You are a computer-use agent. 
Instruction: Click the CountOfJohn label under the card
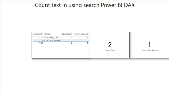[110, 50]
